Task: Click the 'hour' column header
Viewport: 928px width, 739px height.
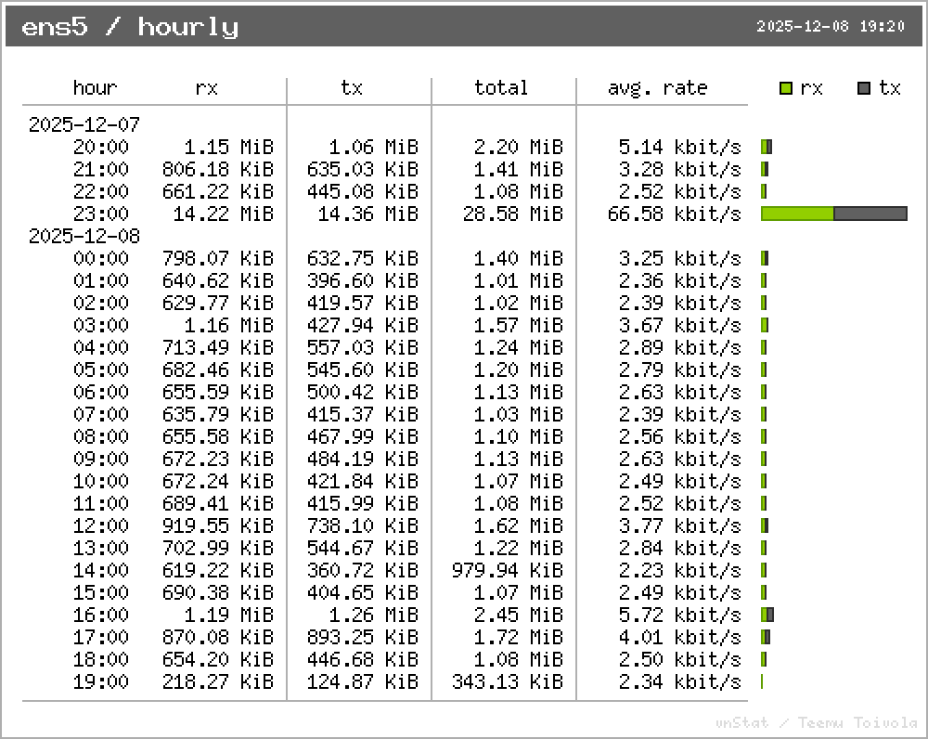Action: 95,88
